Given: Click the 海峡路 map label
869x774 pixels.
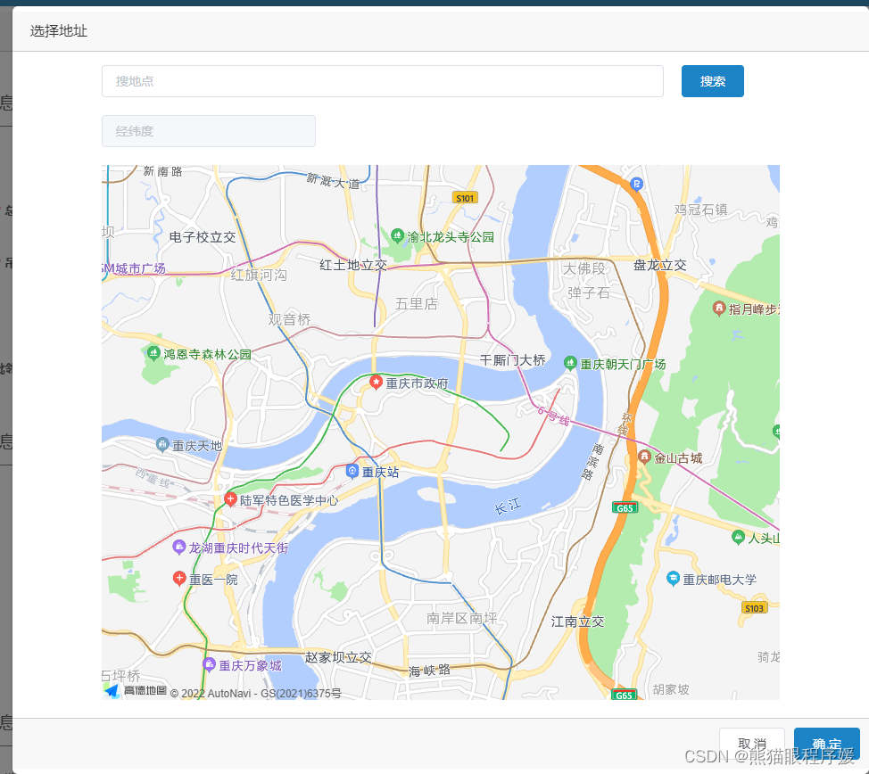Looking at the screenshot, I should point(429,671).
